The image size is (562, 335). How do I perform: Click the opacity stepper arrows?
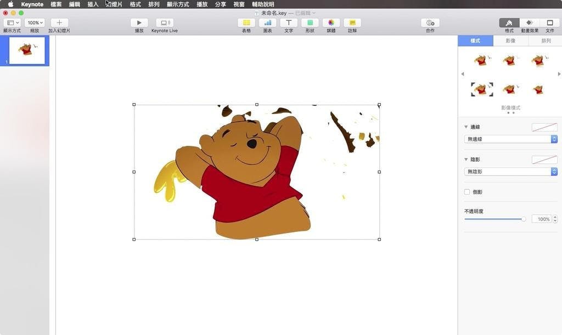point(555,219)
